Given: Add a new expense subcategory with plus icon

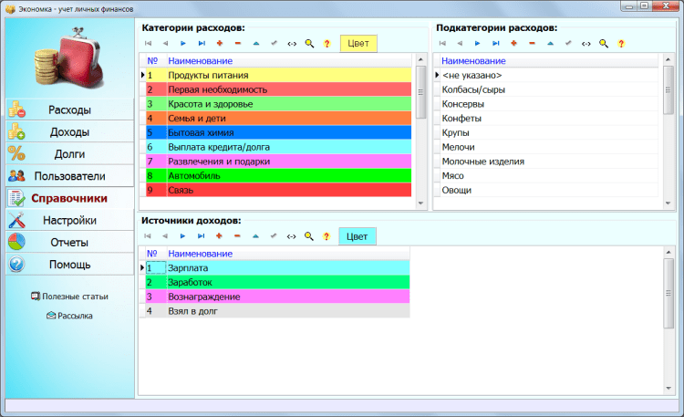Looking at the screenshot, I should coord(513,43).
